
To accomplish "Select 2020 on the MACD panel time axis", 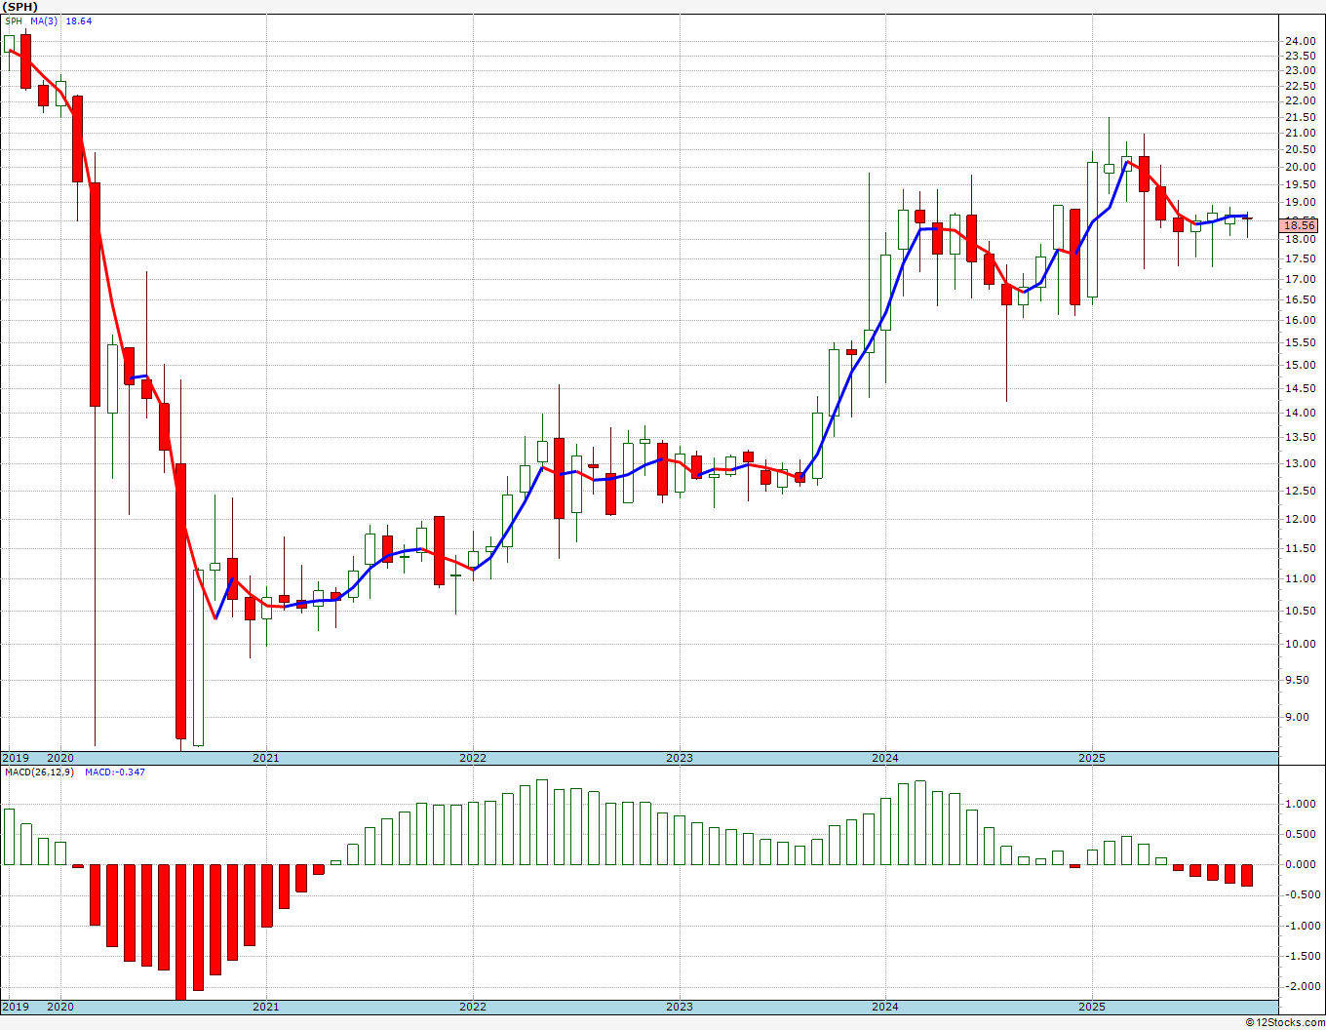I will click(60, 1007).
